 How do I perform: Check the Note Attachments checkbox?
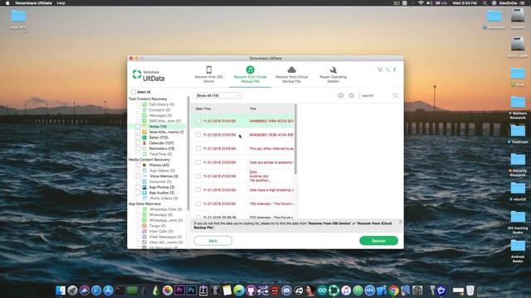pos(138,132)
